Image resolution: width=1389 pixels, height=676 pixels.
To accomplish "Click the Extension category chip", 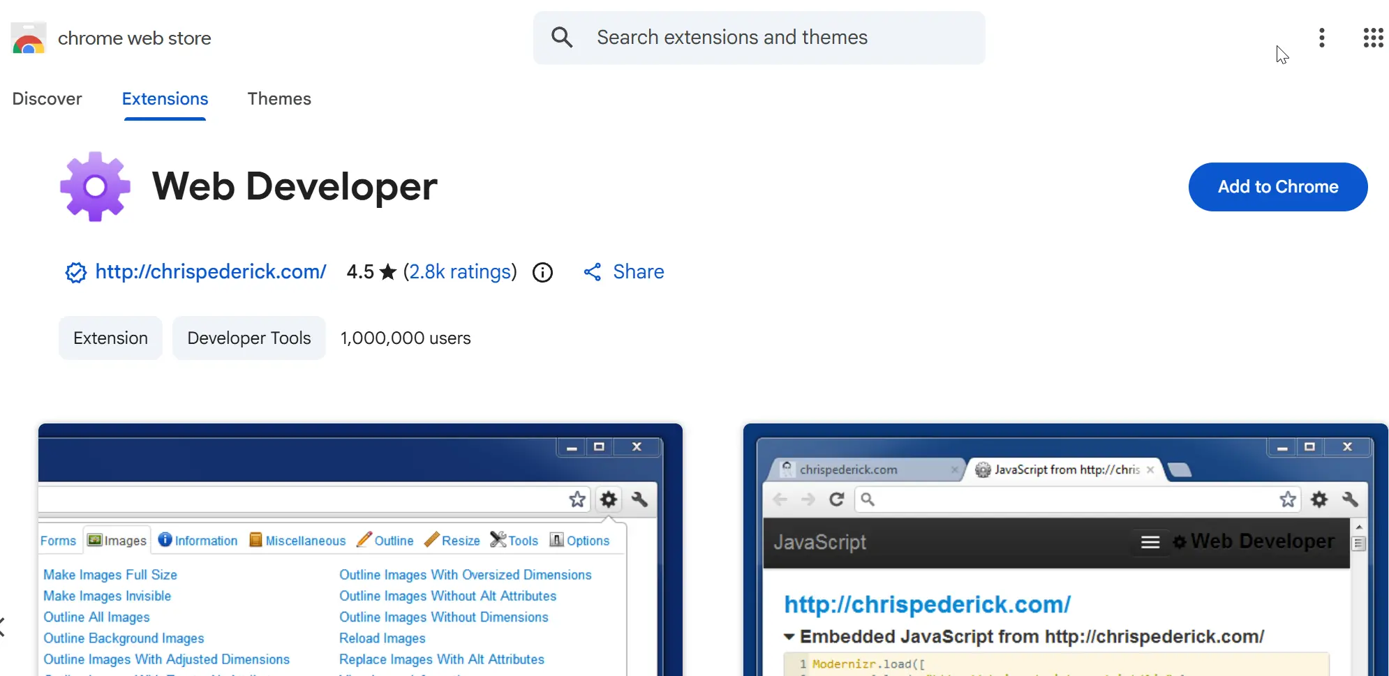I will point(110,338).
